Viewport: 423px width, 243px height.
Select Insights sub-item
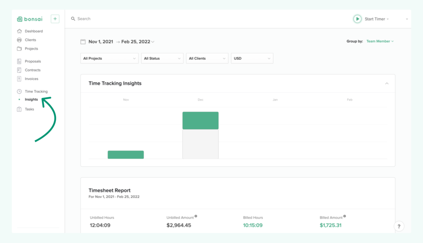click(31, 99)
